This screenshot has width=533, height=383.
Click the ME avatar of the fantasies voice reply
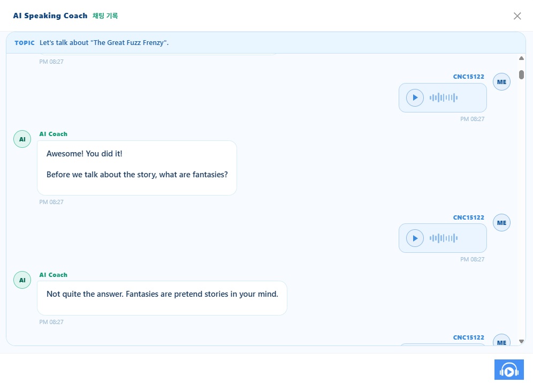[501, 223]
